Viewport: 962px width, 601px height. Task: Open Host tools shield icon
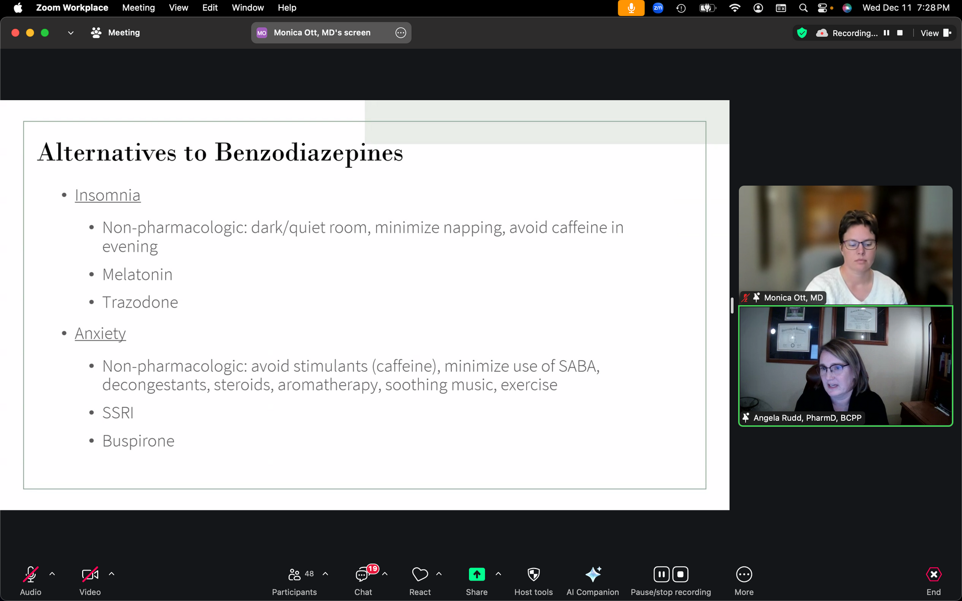coord(533,574)
